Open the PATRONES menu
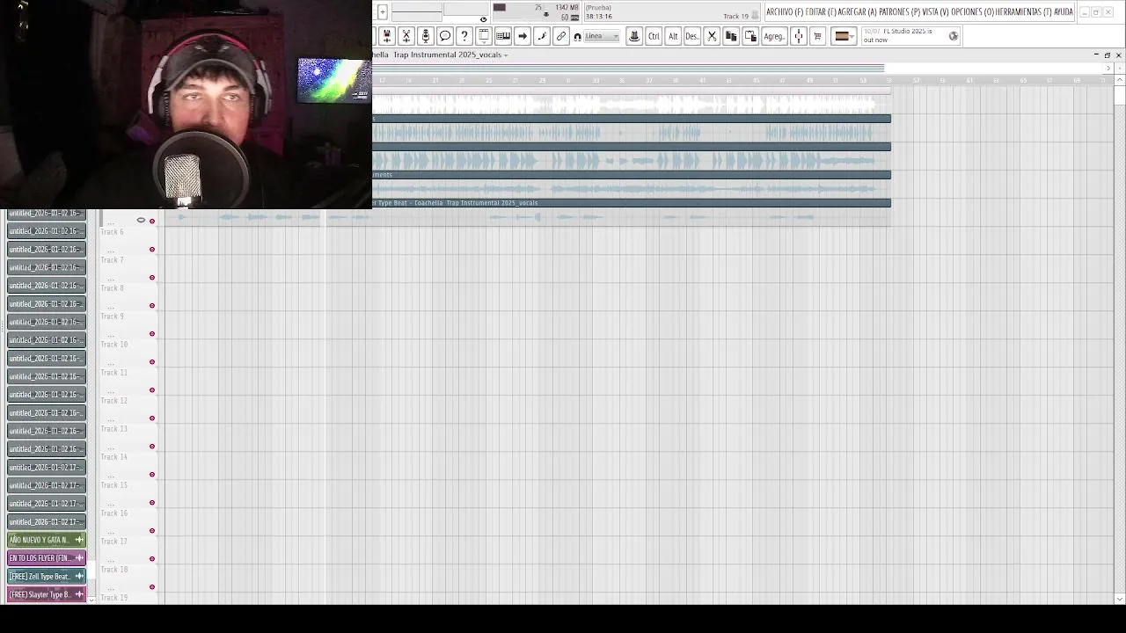Viewport: 1126px width, 633px height. point(899,11)
